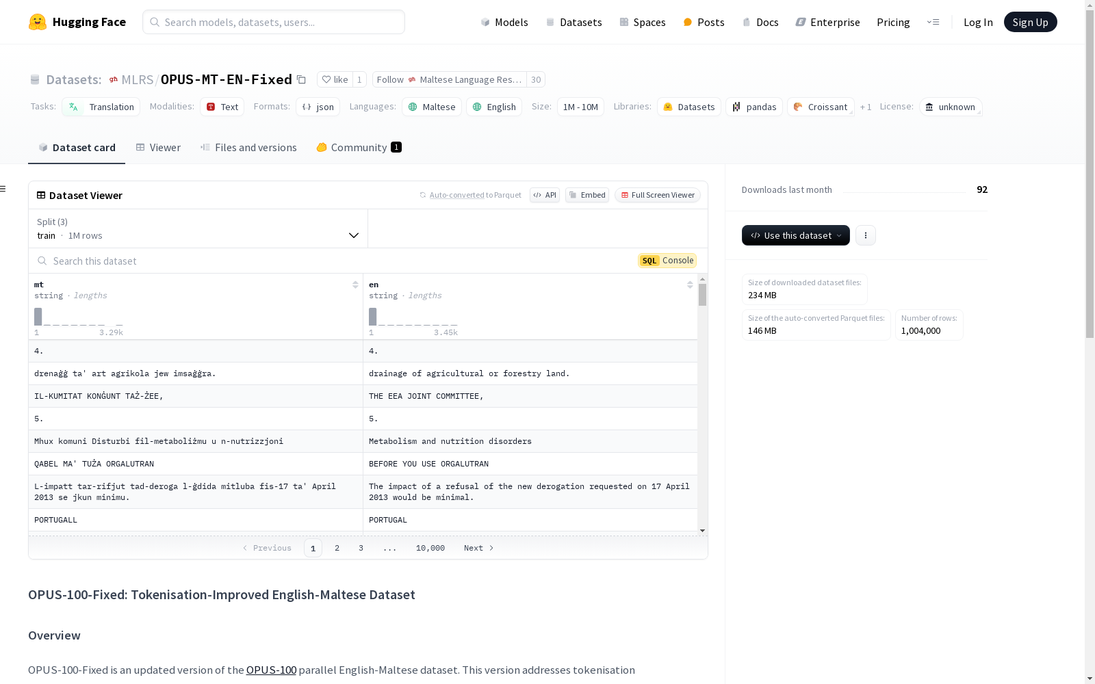Select the Text modality tag
This screenshot has width=1095, height=684.
(x=222, y=107)
